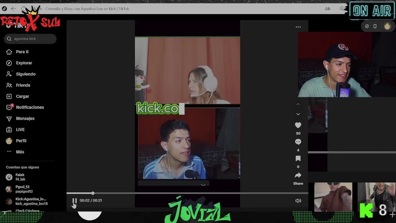Mute audio with the speaker icon
The height and width of the screenshot is (223, 396).
[298, 201]
